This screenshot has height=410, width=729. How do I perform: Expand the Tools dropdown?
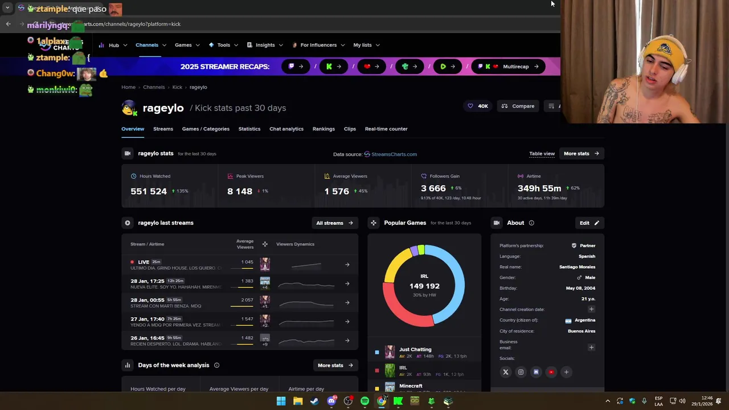(223, 45)
